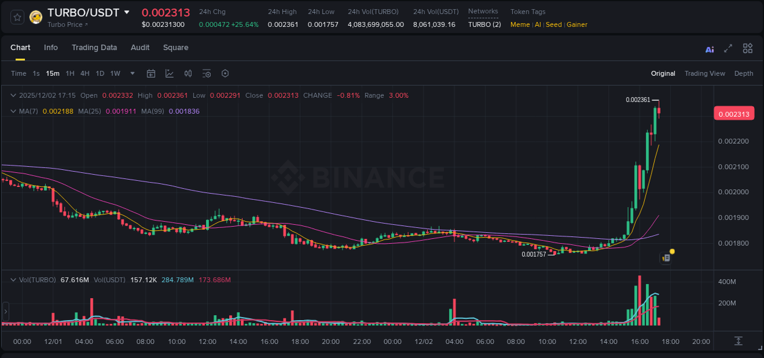This screenshot has width=764, height=358.
Task: Open the indicator settings icon
Action: [207, 73]
